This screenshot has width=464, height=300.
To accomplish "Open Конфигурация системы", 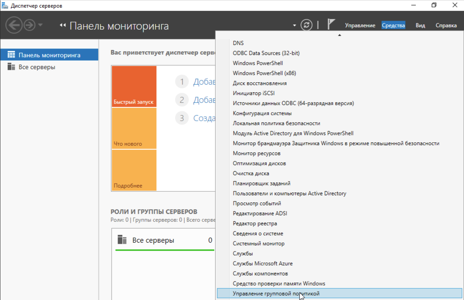I will click(x=339, y=113).
